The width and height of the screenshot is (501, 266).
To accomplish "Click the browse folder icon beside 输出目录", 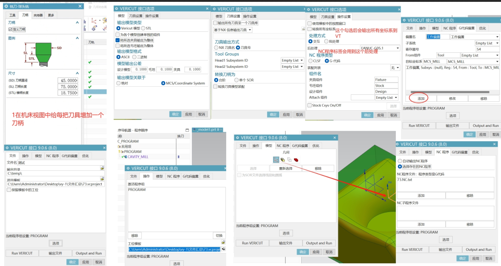I will tap(102, 168).
